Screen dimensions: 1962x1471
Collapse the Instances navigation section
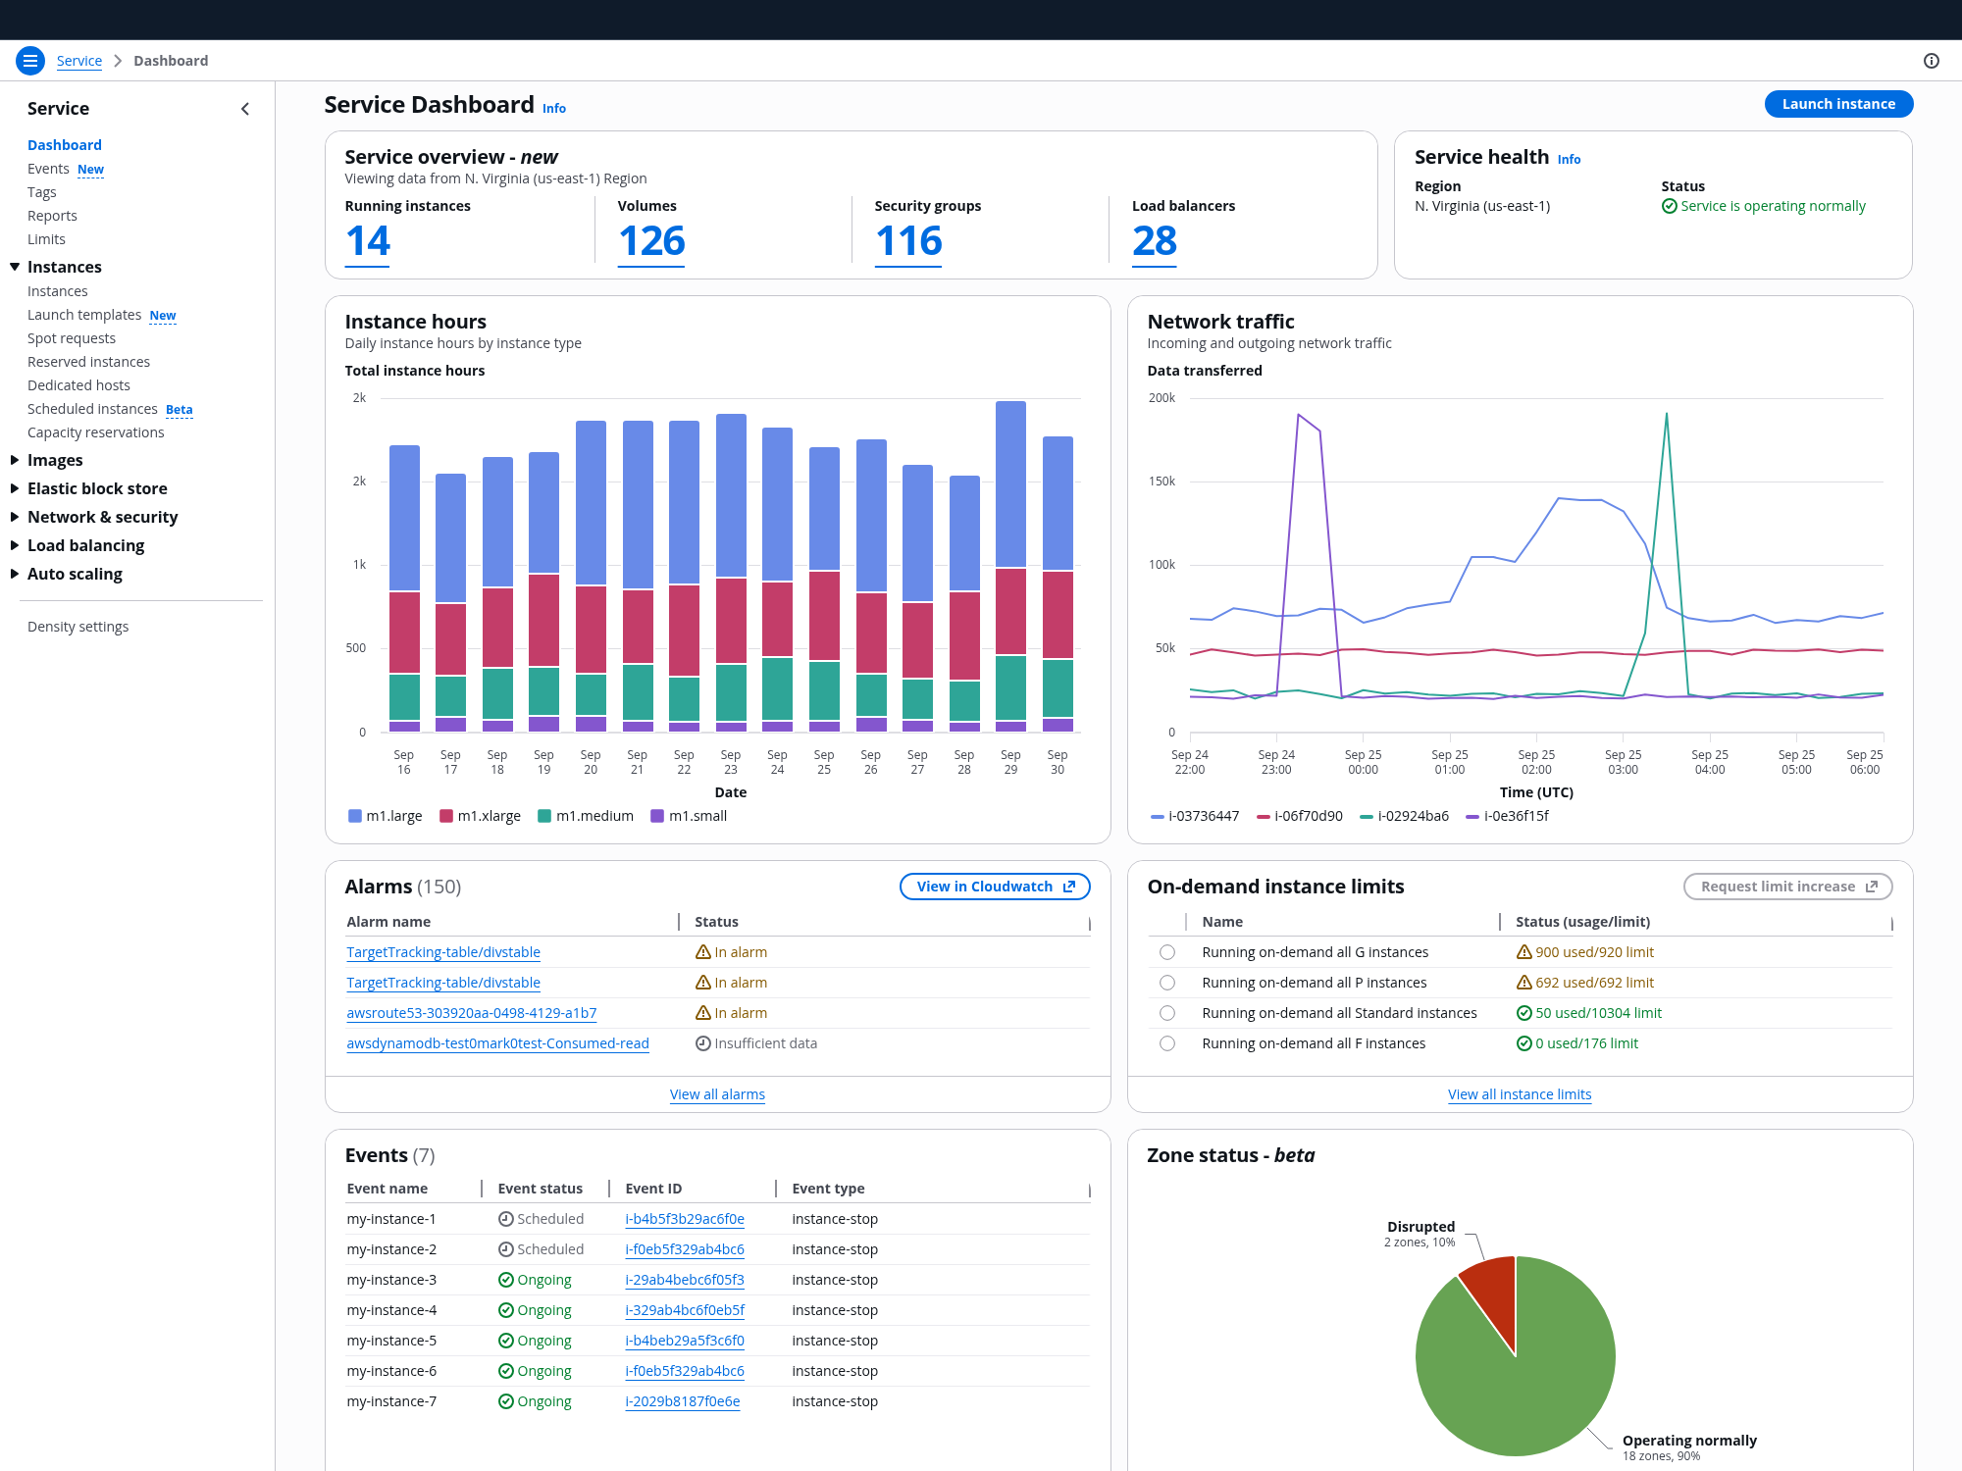click(15, 267)
